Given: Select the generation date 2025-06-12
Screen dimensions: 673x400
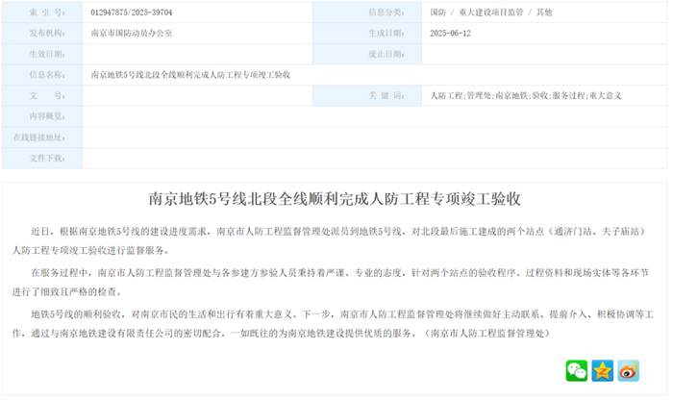Looking at the screenshot, I should pos(450,33).
